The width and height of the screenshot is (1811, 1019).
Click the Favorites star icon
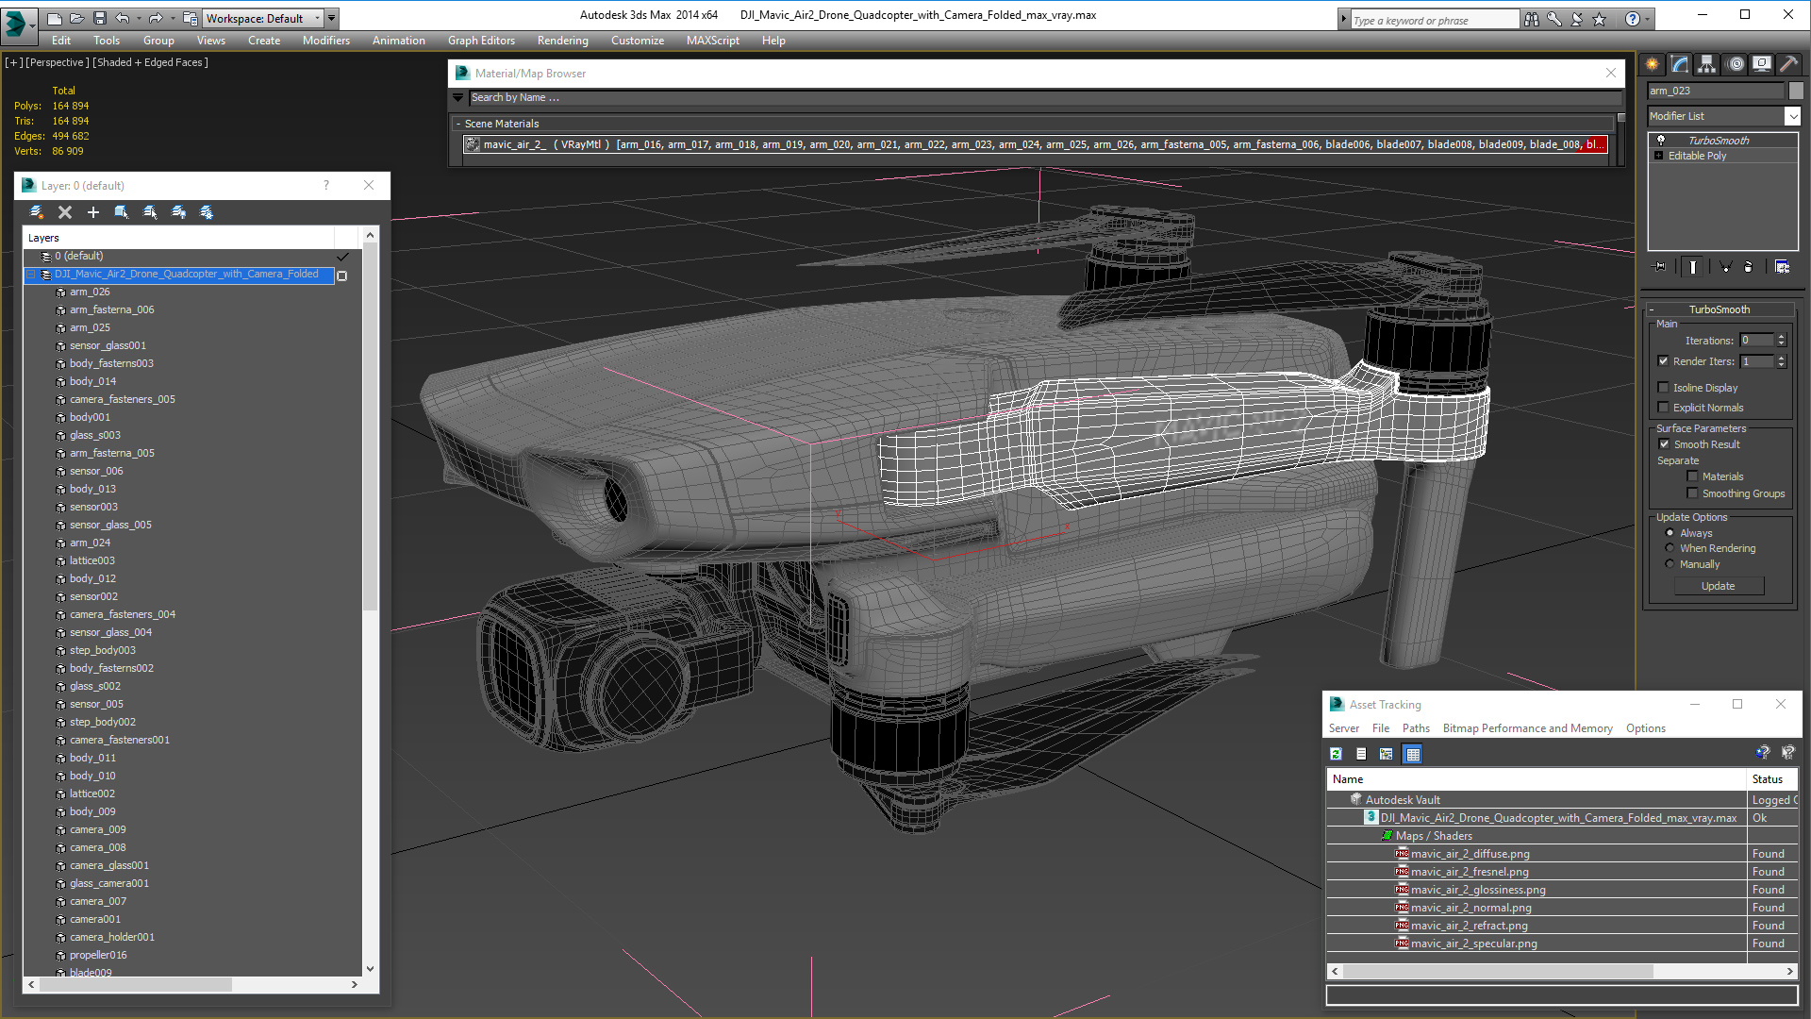coord(1600,19)
